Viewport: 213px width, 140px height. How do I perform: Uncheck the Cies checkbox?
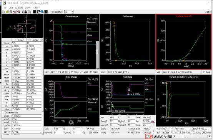click(72, 72)
